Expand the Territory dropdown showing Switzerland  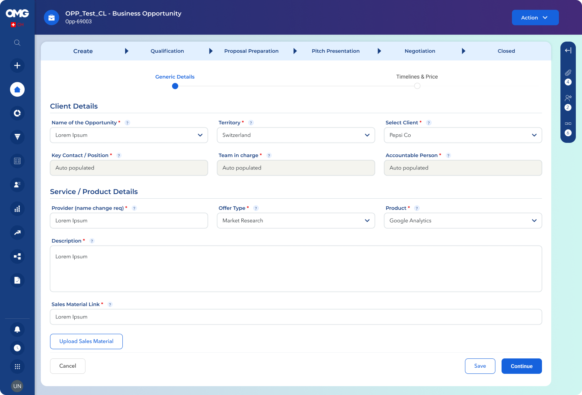pos(296,135)
